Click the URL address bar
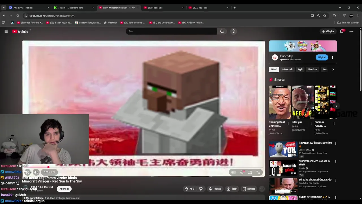 pos(167,16)
